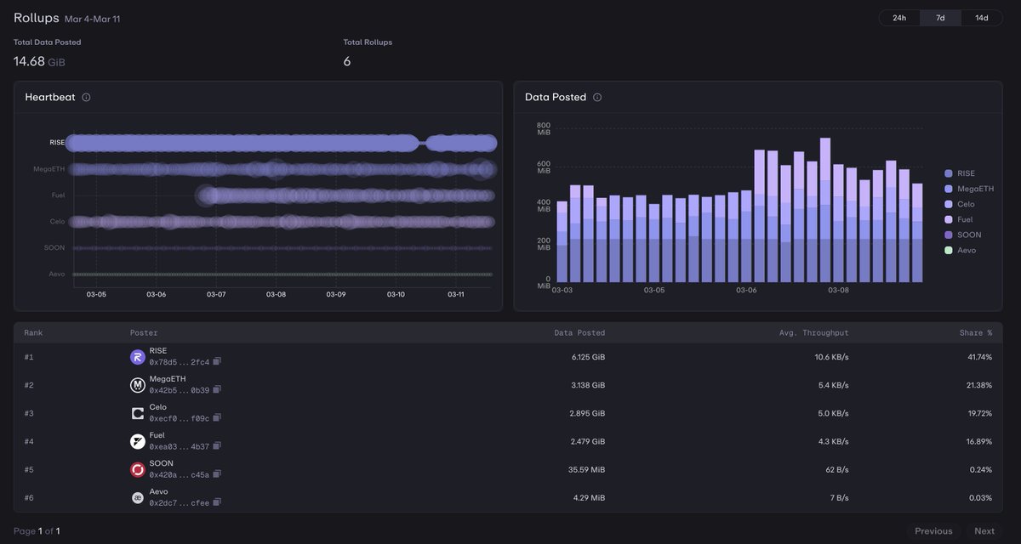Sort table by Rank column

[33, 332]
